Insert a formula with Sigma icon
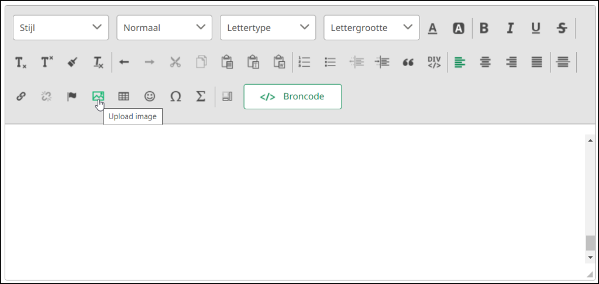Image resolution: width=599 pixels, height=284 pixels. 201,96
